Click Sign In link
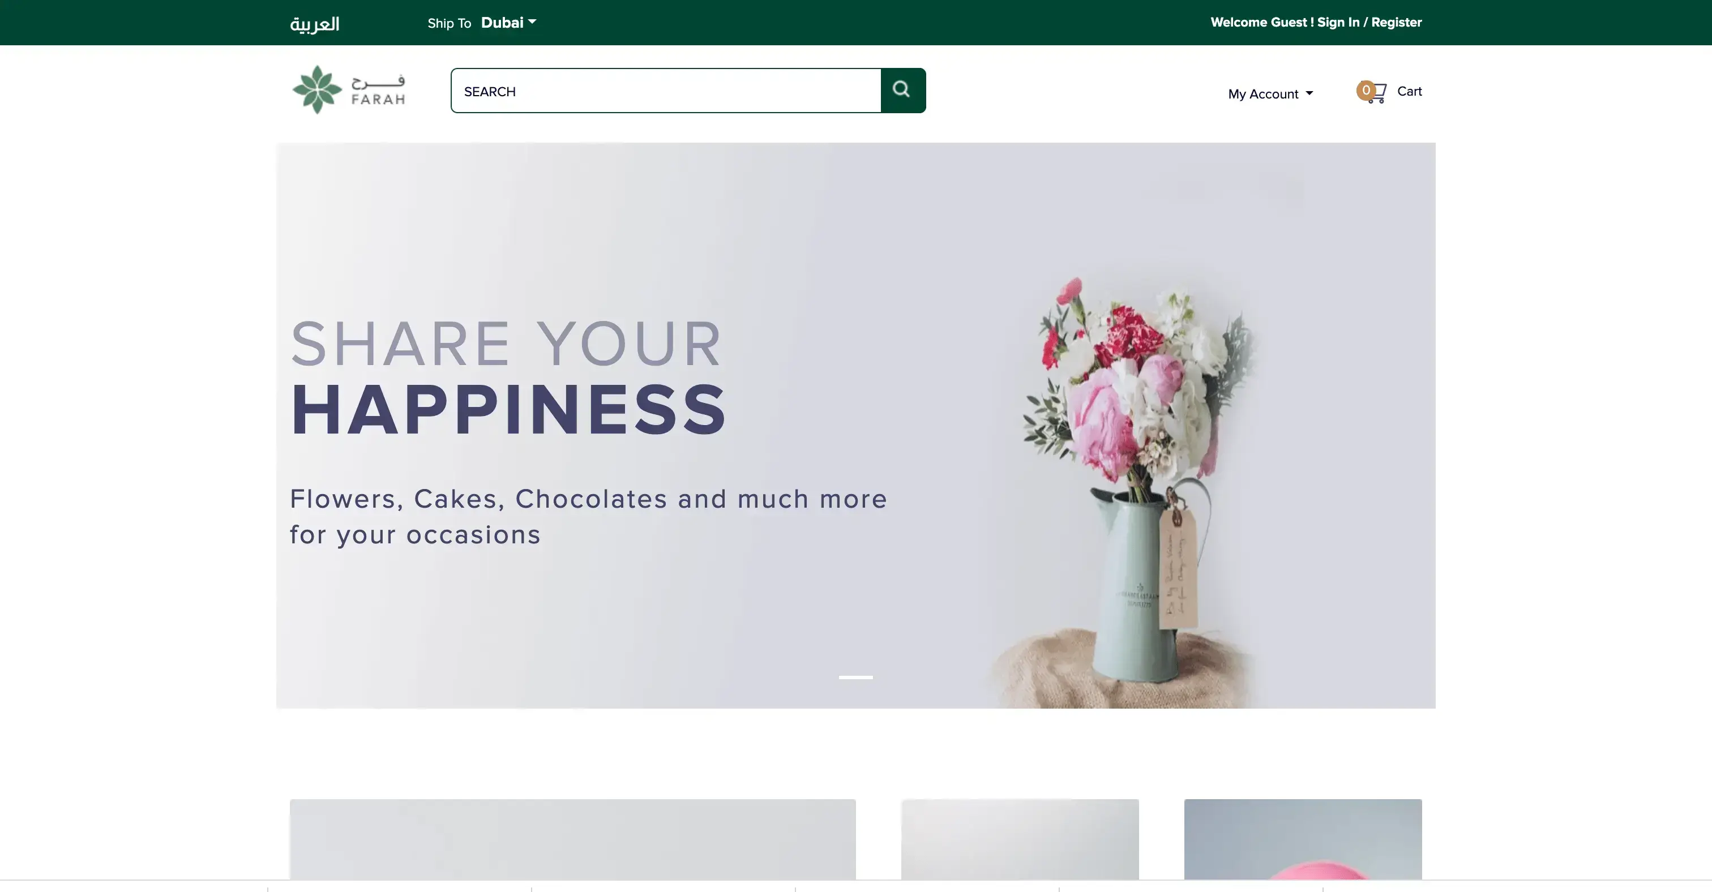This screenshot has width=1712, height=892. (1338, 22)
